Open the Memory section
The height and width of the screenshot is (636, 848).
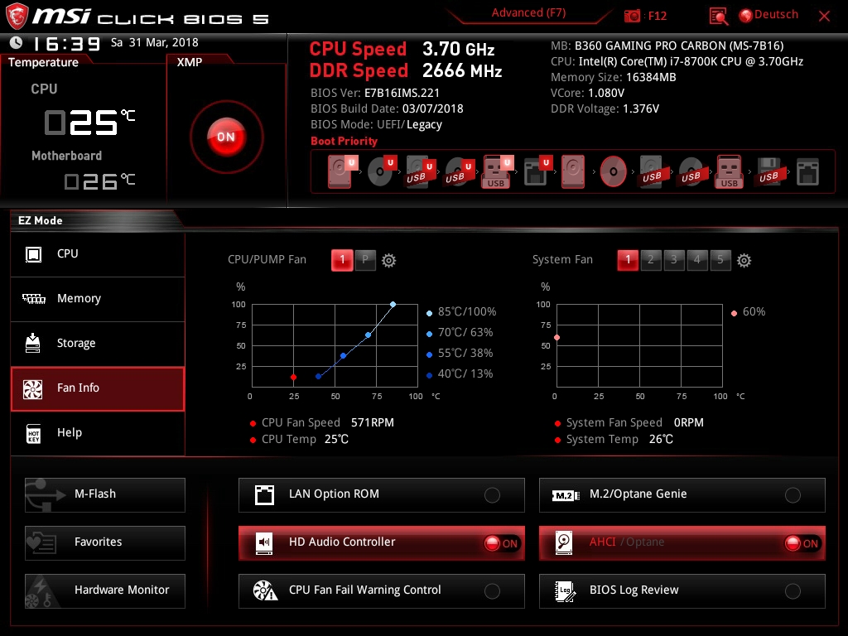tap(98, 299)
